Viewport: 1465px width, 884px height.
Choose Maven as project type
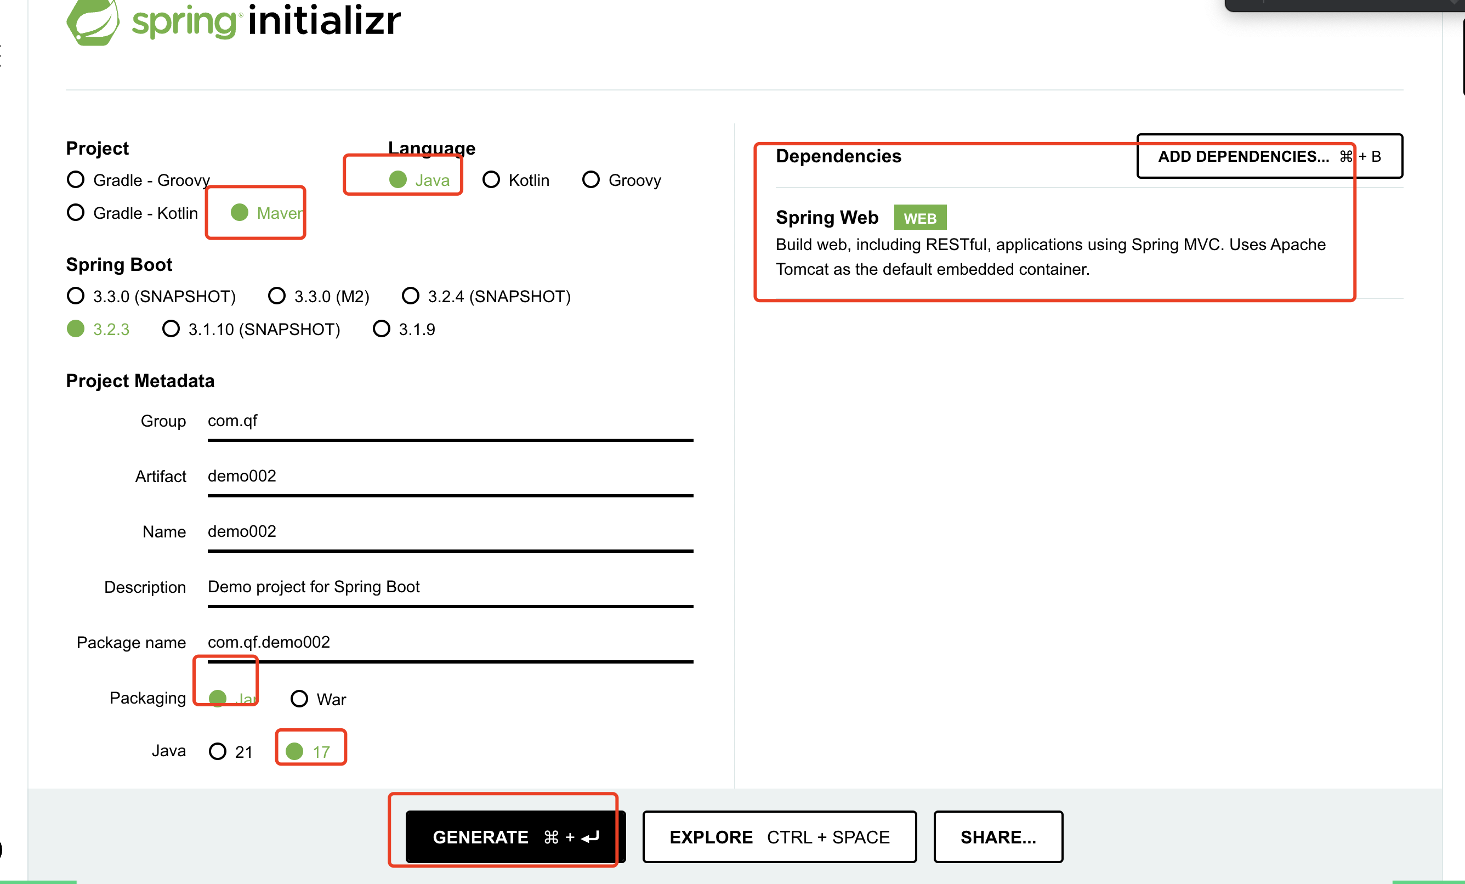pos(240,212)
